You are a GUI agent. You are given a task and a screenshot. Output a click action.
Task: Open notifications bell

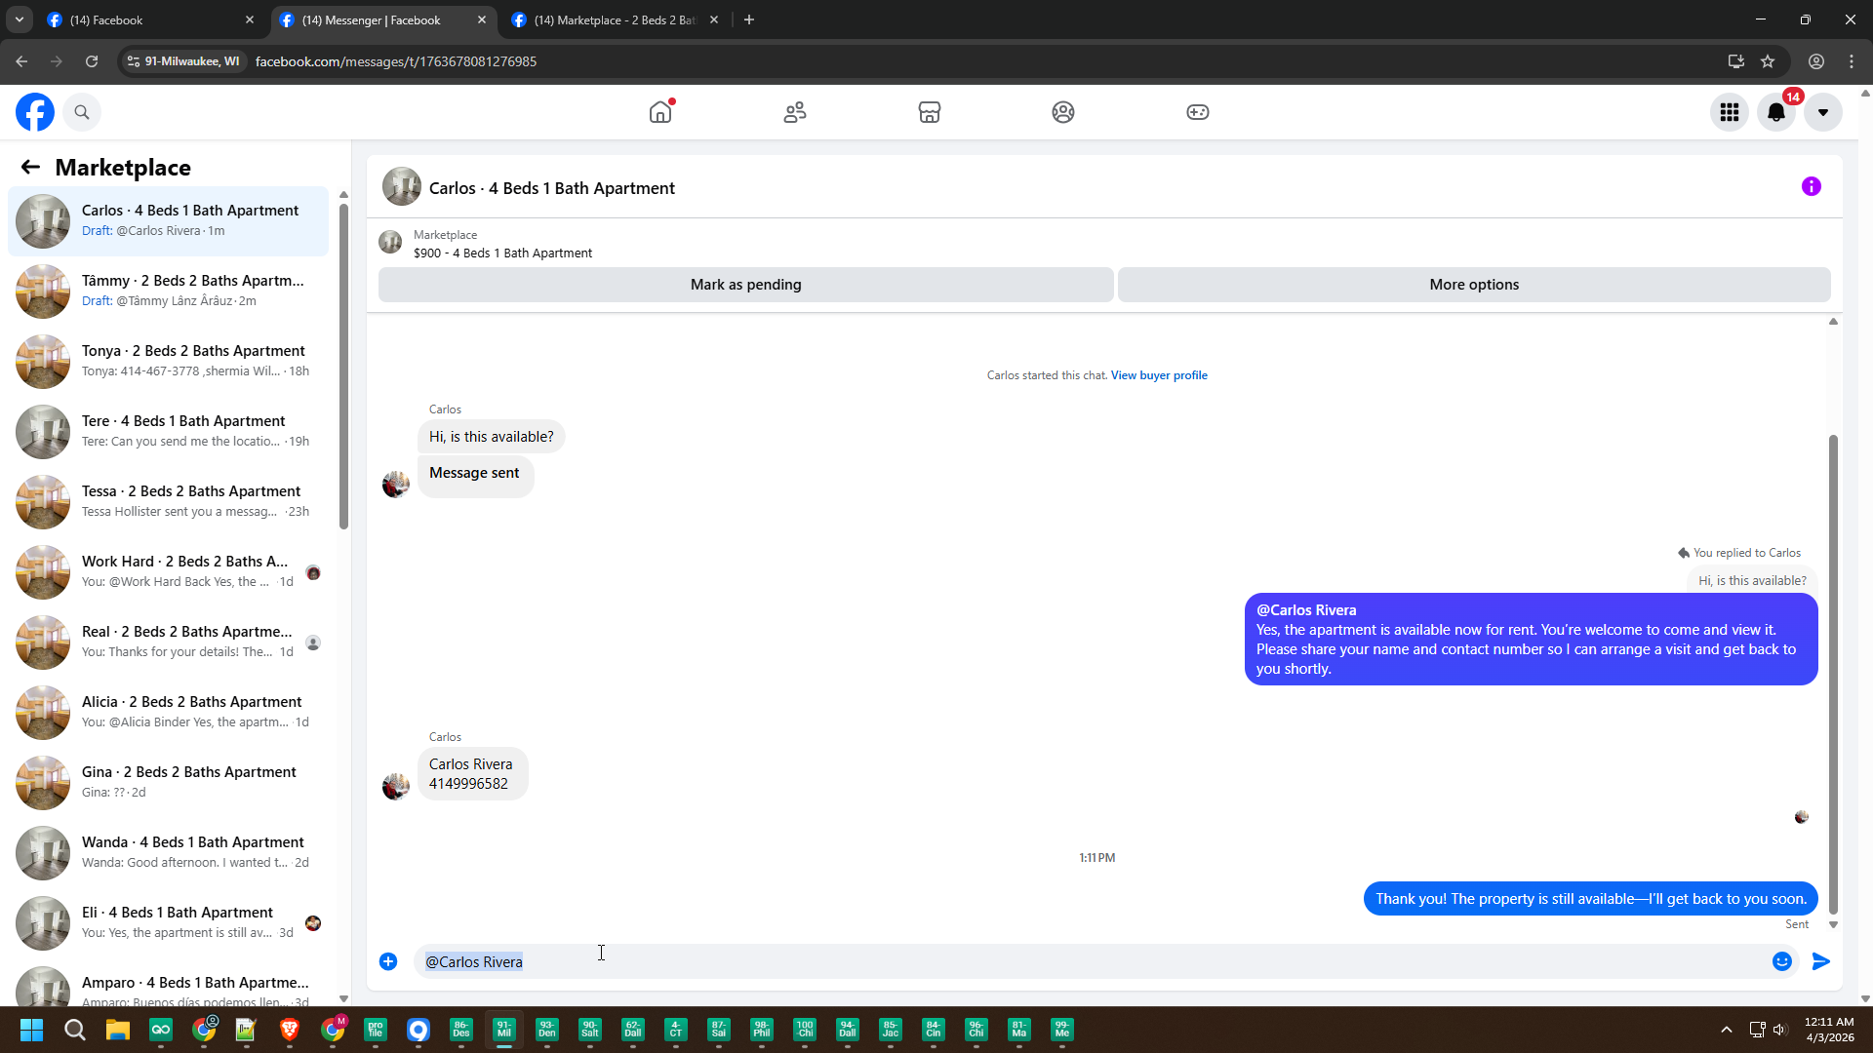[x=1776, y=112]
